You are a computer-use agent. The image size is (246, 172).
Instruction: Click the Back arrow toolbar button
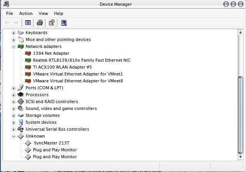click(x=7, y=23)
